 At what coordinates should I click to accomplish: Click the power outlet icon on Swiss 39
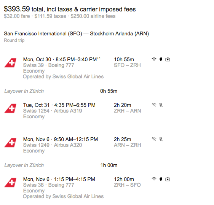click(161, 59)
